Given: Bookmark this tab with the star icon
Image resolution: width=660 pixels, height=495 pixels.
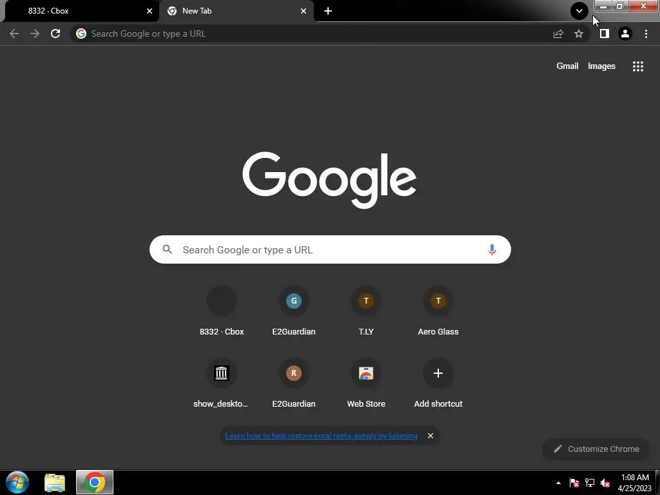Looking at the screenshot, I should coord(579,34).
